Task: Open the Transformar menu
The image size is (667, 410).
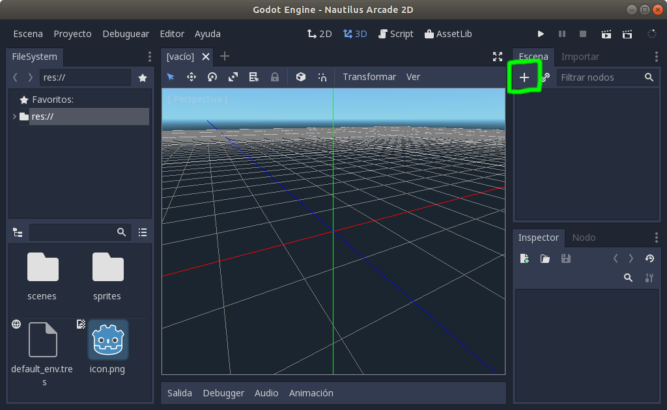Action: 369,77
